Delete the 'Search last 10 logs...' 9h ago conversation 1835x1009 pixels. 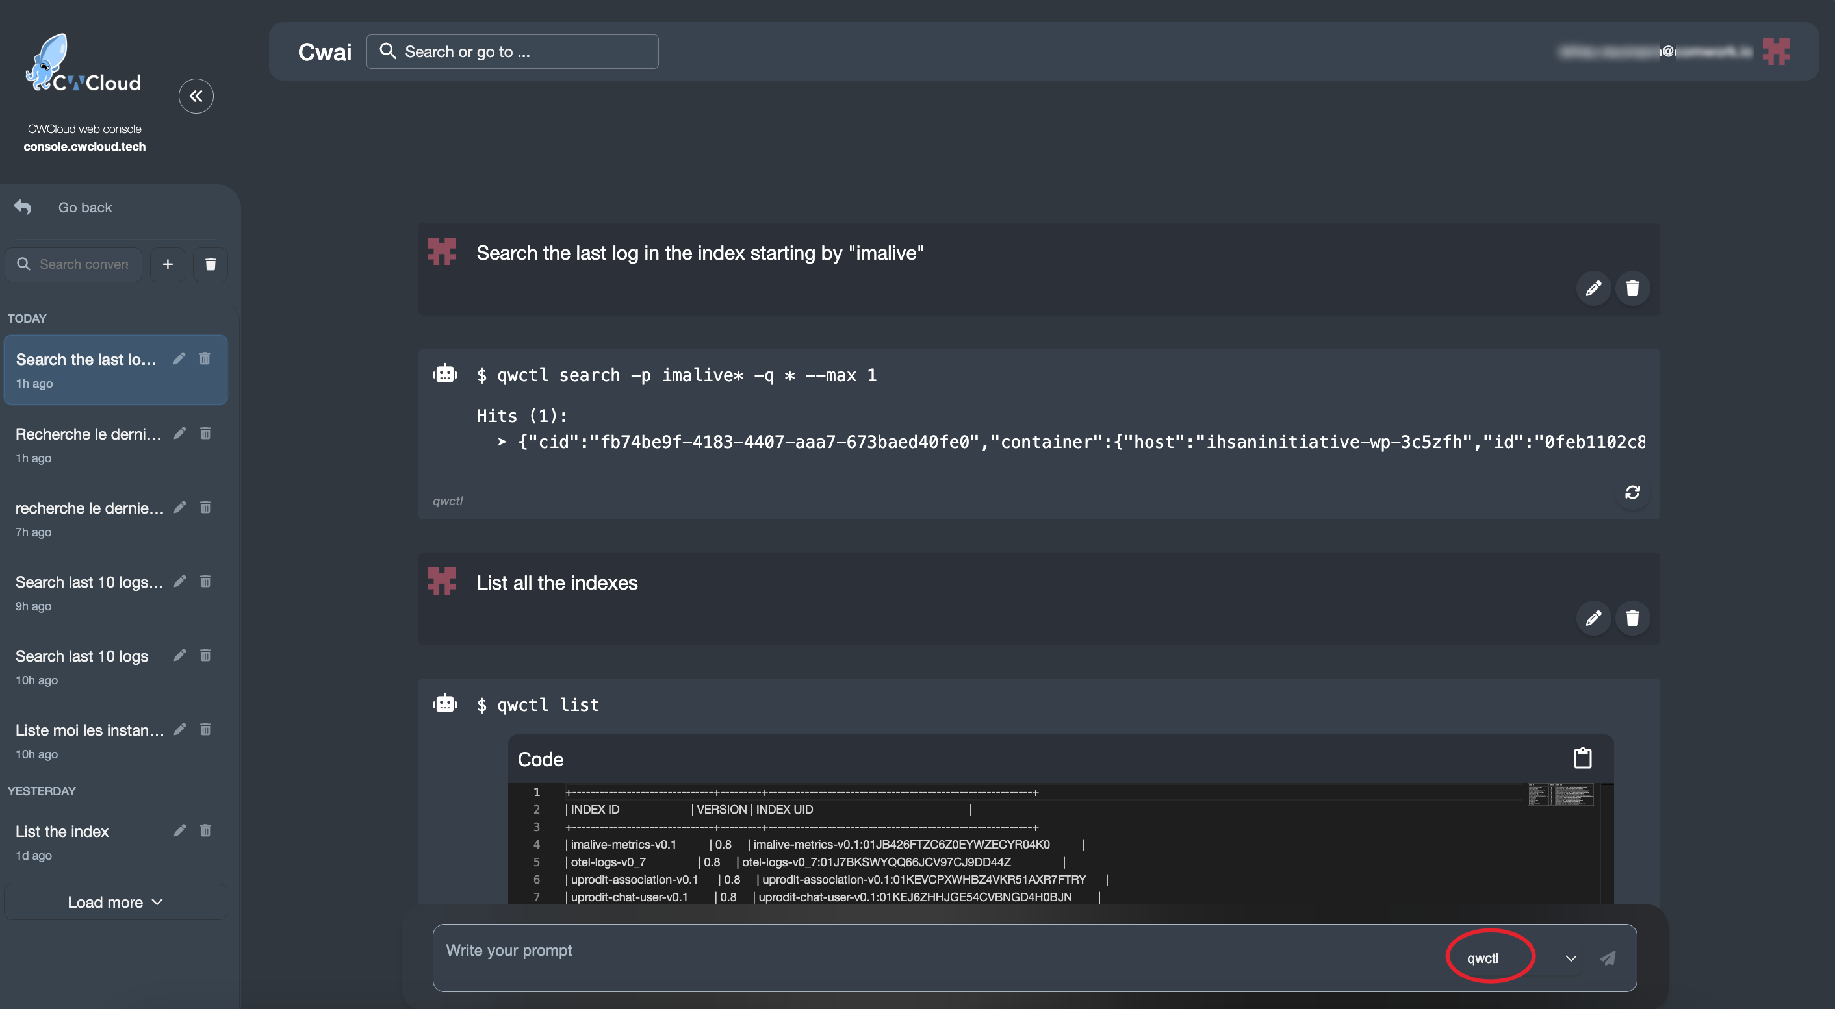(x=205, y=581)
